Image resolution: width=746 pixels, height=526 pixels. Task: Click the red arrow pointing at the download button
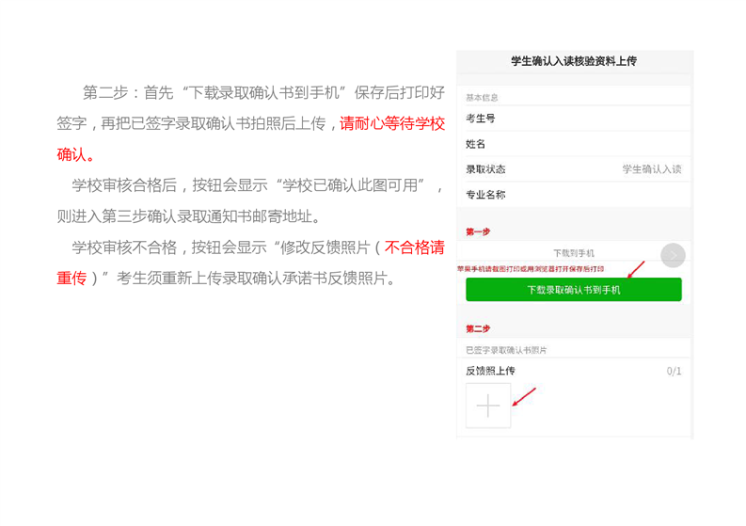point(637,269)
